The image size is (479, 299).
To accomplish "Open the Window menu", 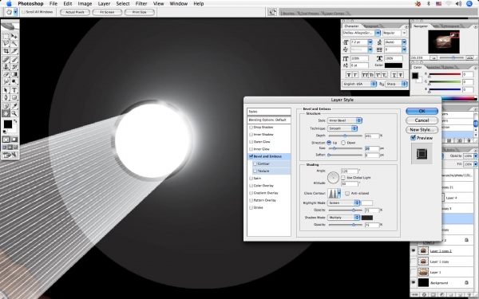I will [178, 4].
